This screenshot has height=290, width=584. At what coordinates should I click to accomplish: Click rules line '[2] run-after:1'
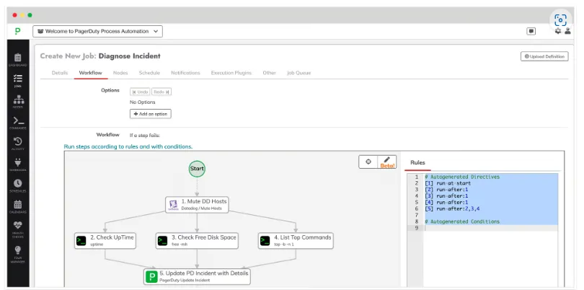(x=446, y=189)
